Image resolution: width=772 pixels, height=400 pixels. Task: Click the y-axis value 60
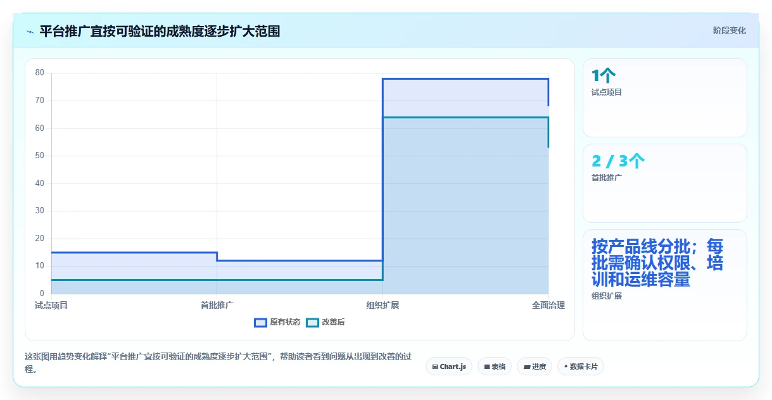tap(40, 128)
